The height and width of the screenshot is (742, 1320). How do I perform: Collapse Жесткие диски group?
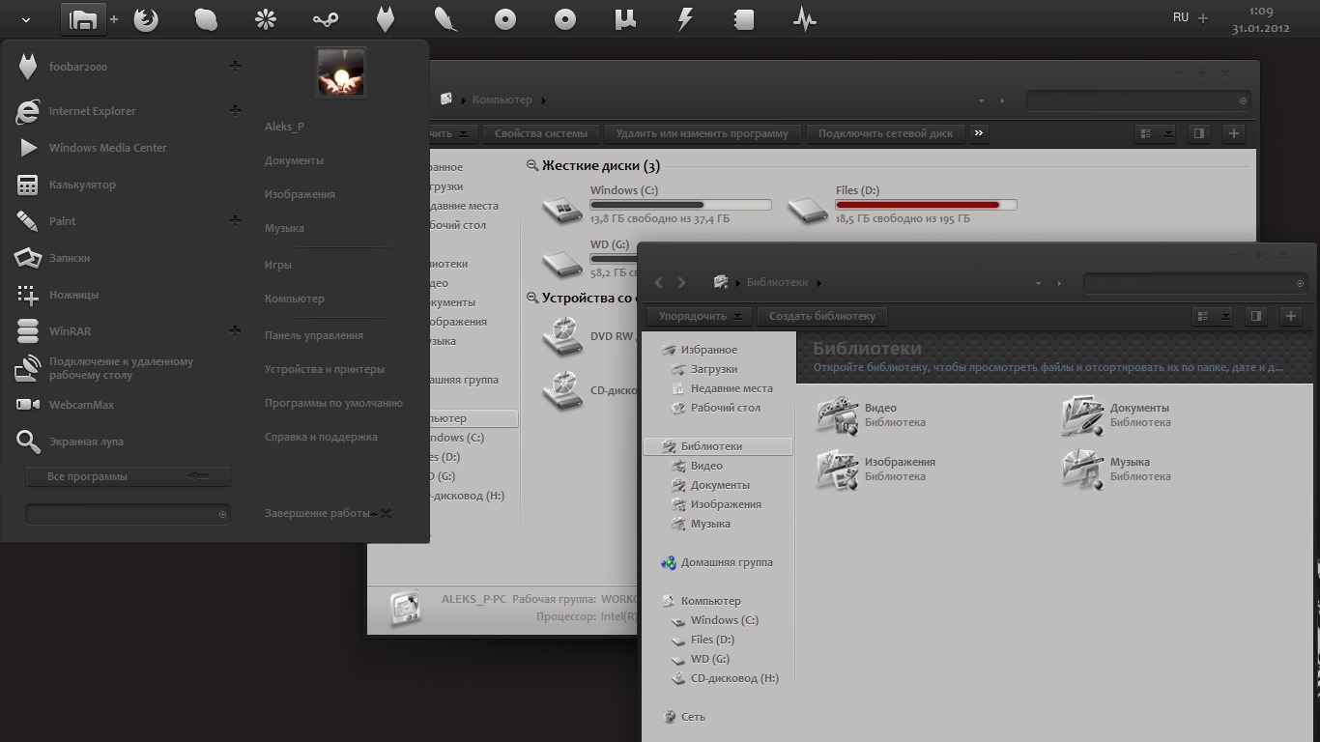pyautogui.click(x=531, y=166)
